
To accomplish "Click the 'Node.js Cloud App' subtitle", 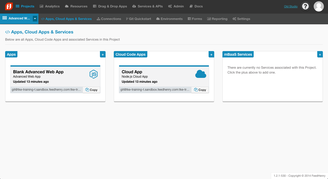I will 135,77.
